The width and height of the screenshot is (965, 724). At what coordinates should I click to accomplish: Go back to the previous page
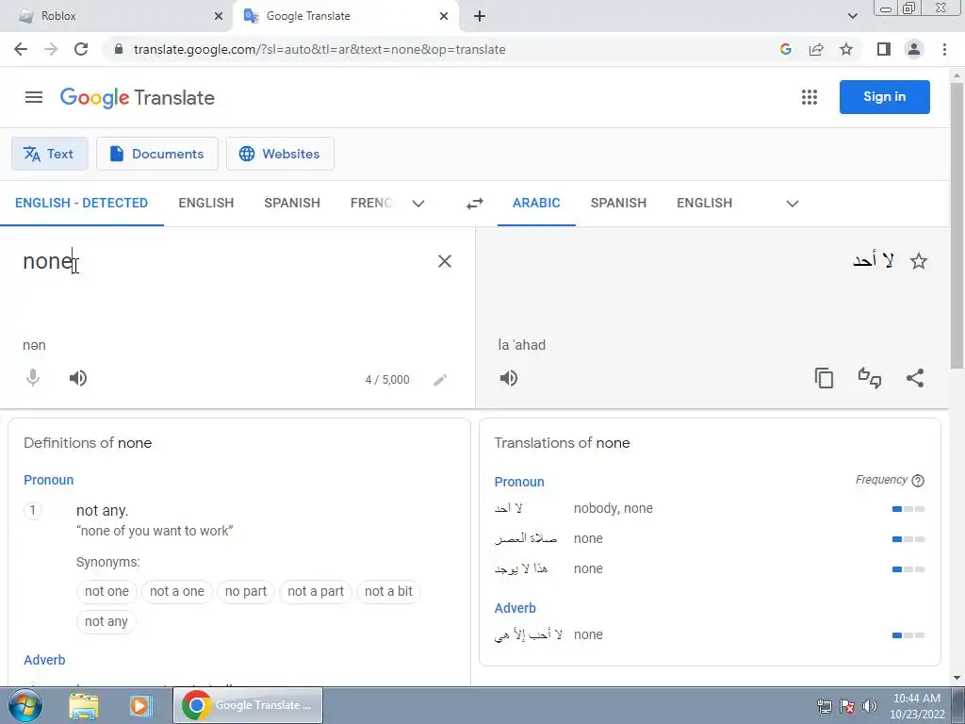(x=21, y=49)
